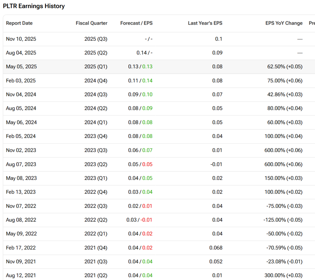The width and height of the screenshot is (315, 280).
Task: Select the May 06, 2024 report date
Action: pyautogui.click(x=21, y=122)
